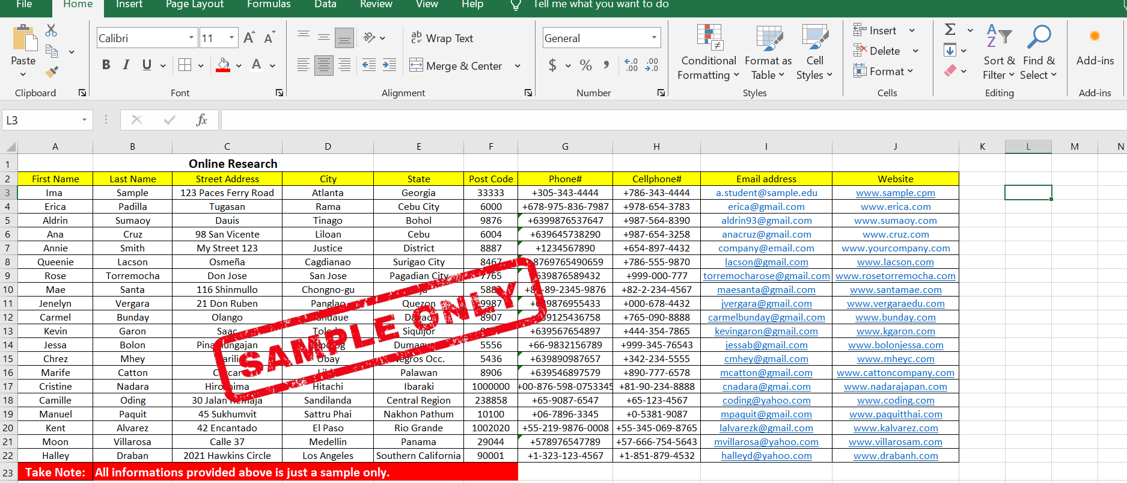This screenshot has height=483, width=1127.
Task: Click the Insert Function fx icon
Action: [202, 120]
